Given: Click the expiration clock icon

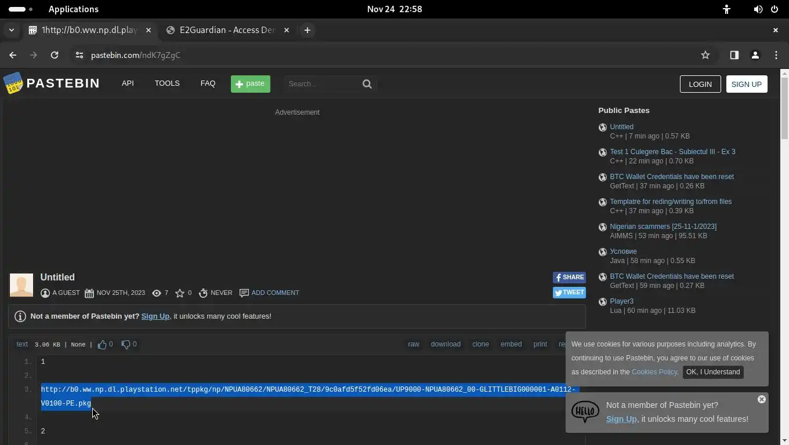Looking at the screenshot, I should coord(203,293).
